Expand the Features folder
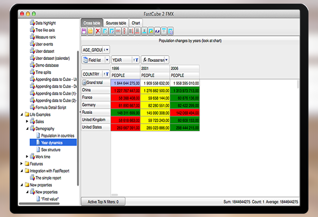 coord(21,164)
